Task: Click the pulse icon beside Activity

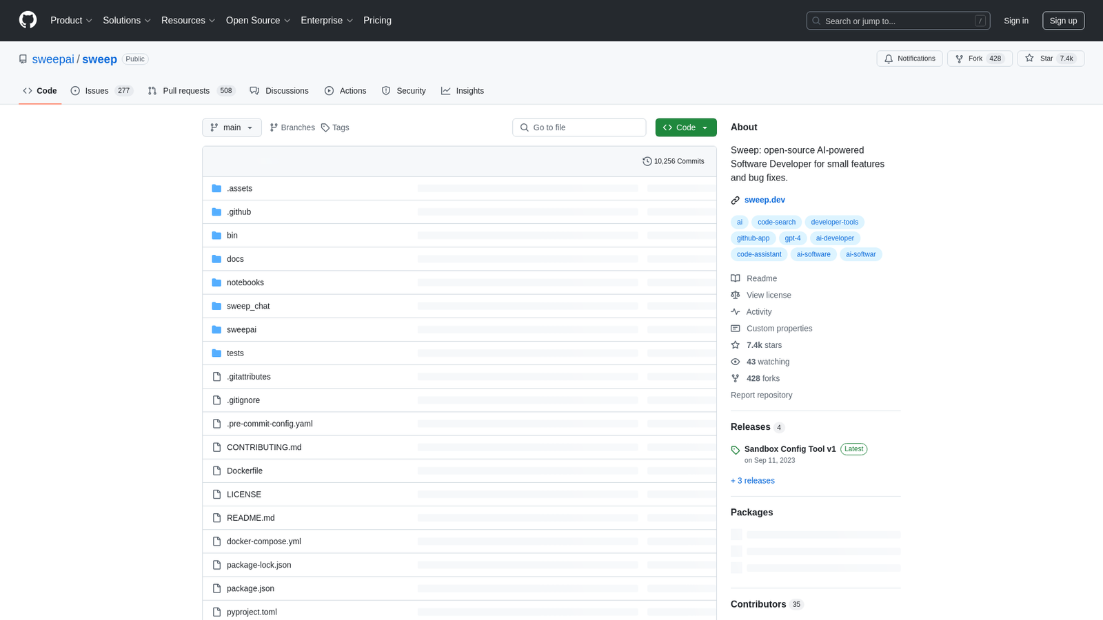Action: click(x=736, y=311)
